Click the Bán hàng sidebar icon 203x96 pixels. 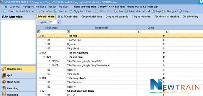[4, 94]
